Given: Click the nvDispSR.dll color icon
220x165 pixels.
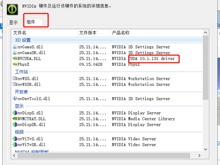Looking at the screenshot, I should [x=15, y=125].
